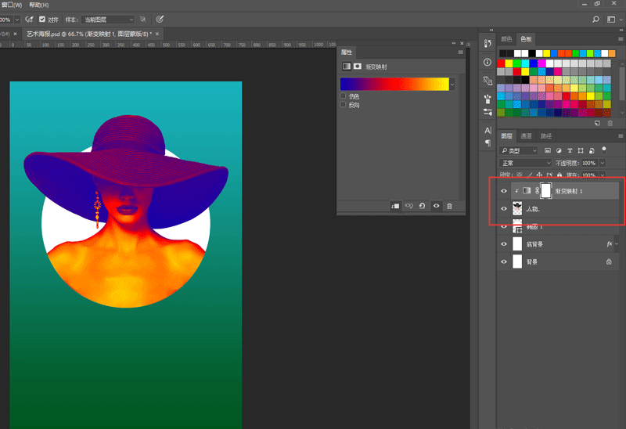Open the Character panel icon
The image size is (626, 429).
pos(487,130)
